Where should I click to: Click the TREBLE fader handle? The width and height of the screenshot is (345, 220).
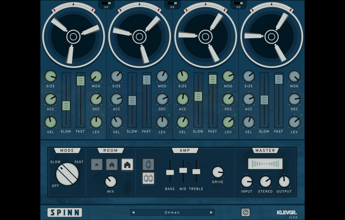tap(196, 171)
